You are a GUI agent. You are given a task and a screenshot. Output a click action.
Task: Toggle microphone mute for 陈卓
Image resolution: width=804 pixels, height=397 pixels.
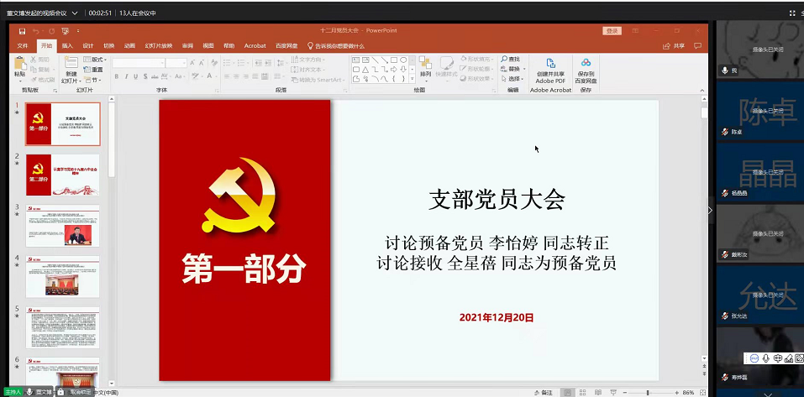[x=724, y=132]
